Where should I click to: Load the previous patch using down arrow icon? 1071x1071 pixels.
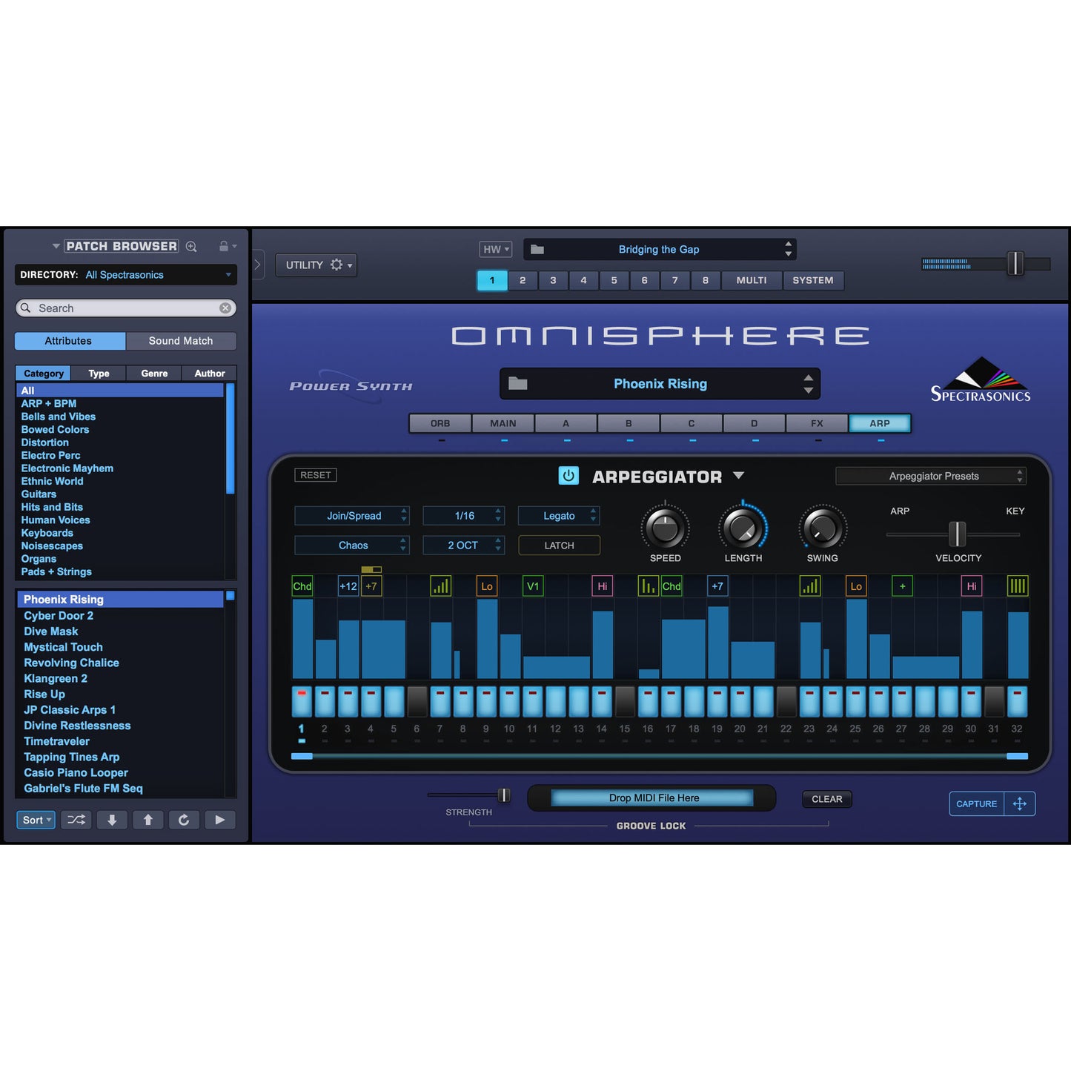(x=112, y=820)
